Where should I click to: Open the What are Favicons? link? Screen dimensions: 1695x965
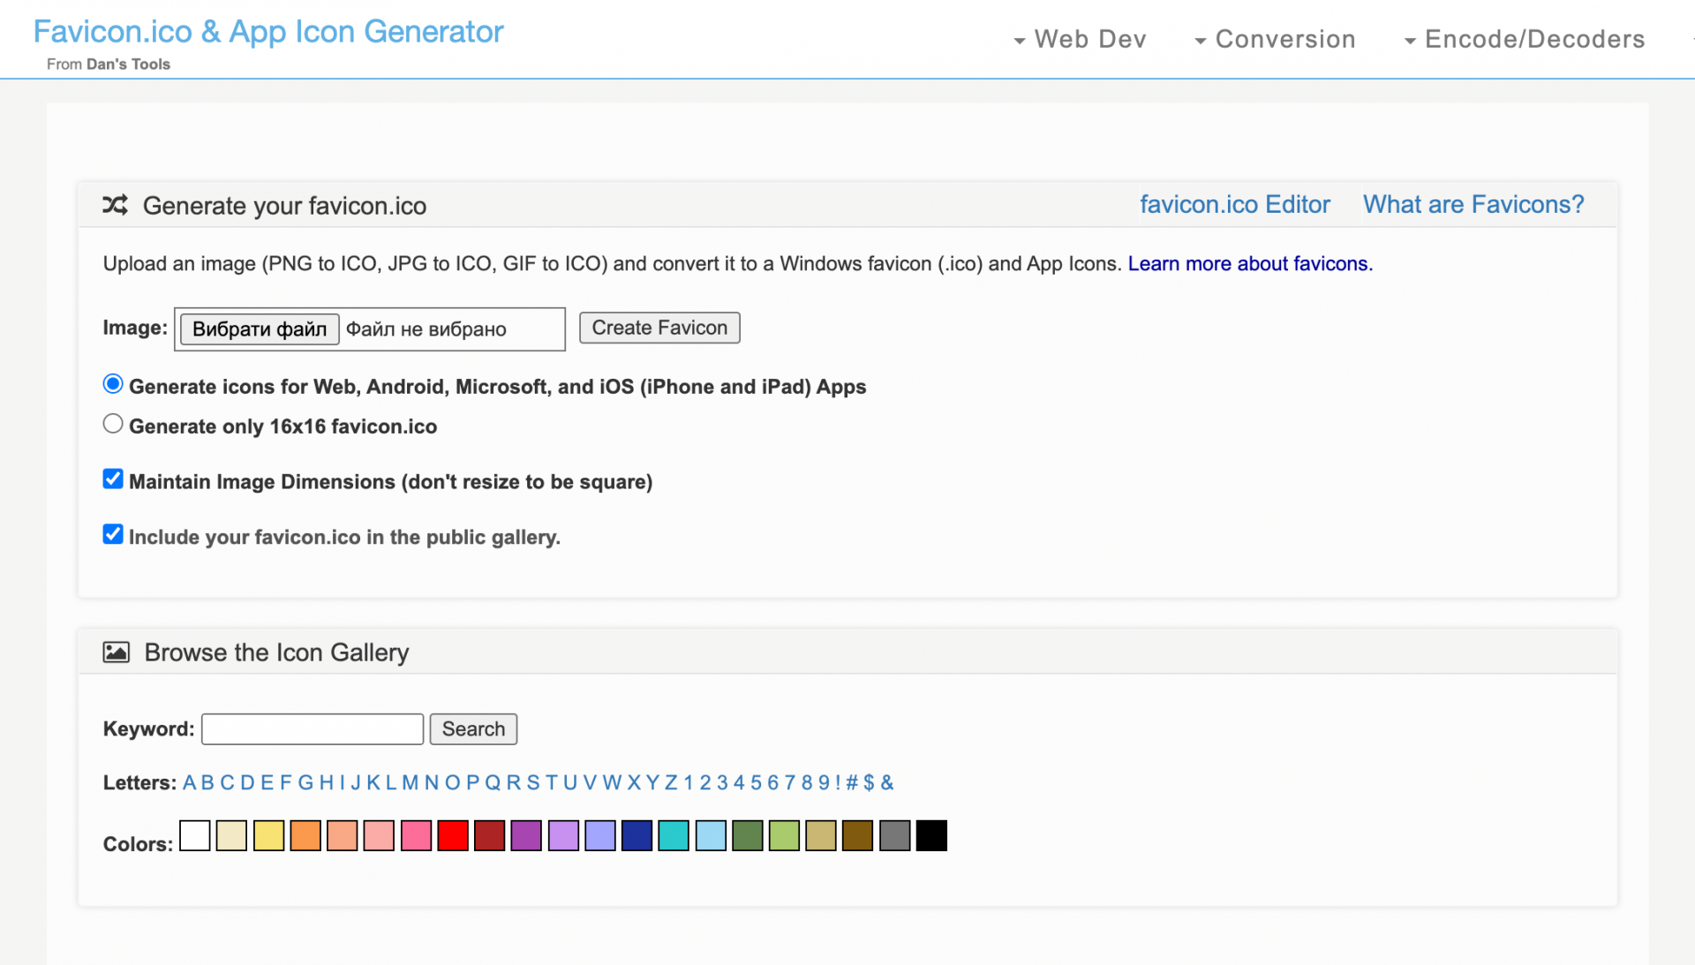pyautogui.click(x=1473, y=205)
